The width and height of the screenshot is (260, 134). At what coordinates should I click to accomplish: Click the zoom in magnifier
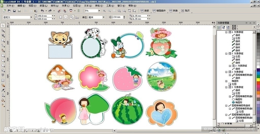pyautogui.click(x=104, y=11)
